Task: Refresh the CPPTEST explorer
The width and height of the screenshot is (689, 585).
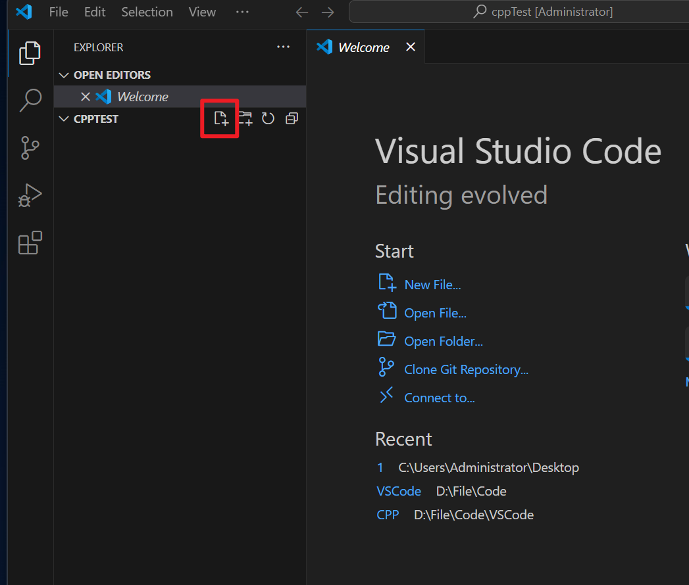Action: point(268,118)
